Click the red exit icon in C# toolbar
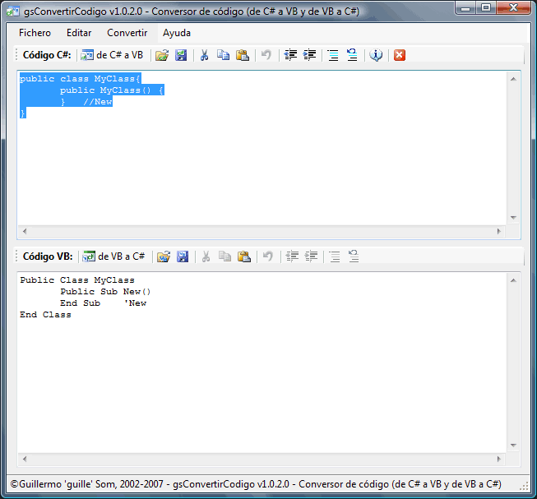Screen dimensions: 537x499 (x=399, y=55)
